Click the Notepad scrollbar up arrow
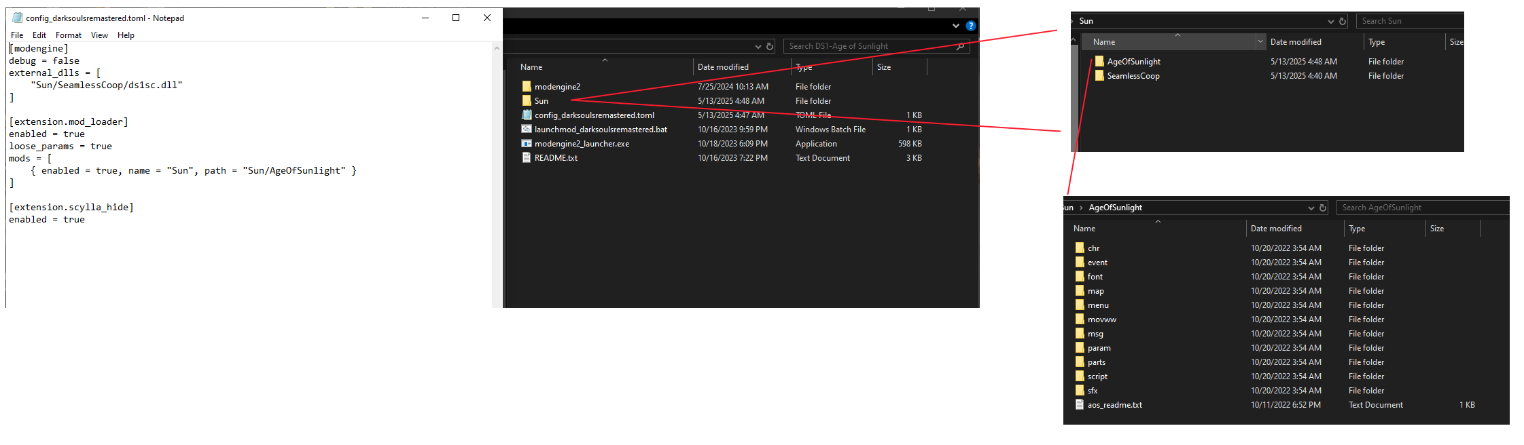The width and height of the screenshot is (1524, 445). pyautogui.click(x=497, y=48)
